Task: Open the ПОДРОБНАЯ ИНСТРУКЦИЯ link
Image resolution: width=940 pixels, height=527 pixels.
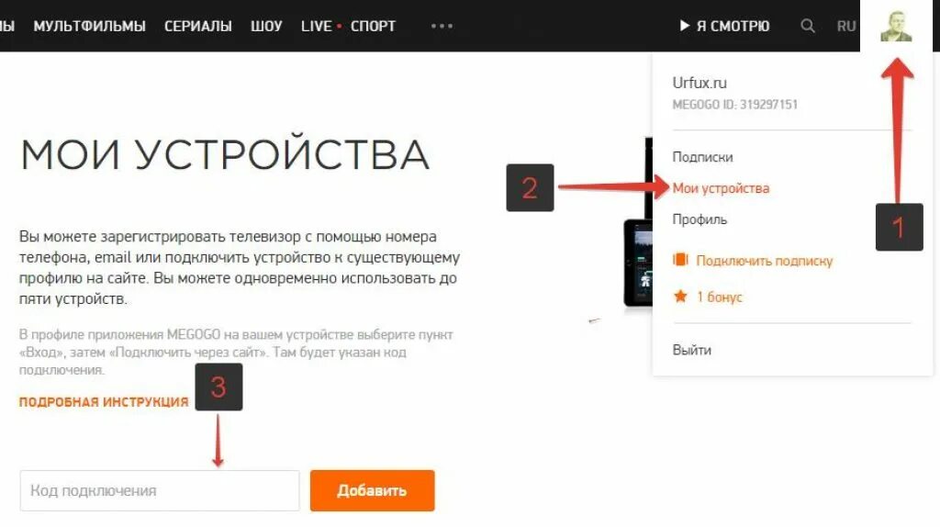Action: (104, 402)
